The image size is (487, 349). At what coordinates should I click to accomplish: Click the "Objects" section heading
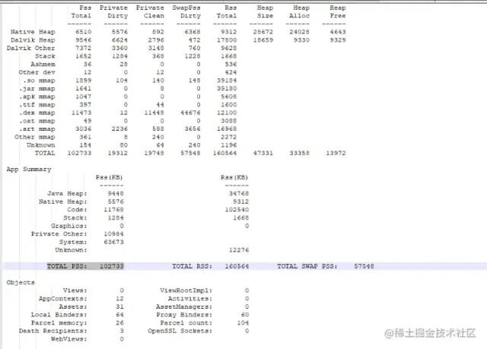(x=21, y=282)
